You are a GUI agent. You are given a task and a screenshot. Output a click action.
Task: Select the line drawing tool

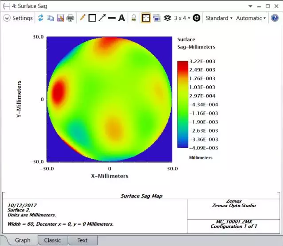(x=112, y=18)
